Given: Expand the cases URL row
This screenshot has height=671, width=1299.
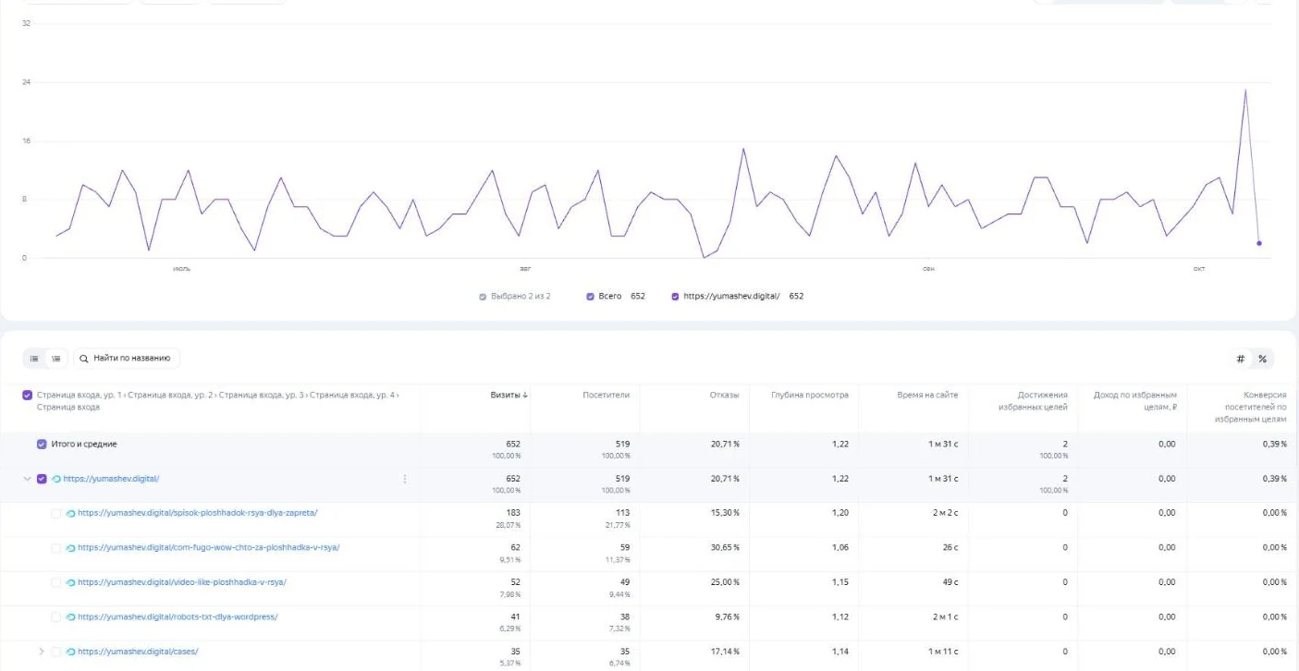Looking at the screenshot, I should pos(42,652).
